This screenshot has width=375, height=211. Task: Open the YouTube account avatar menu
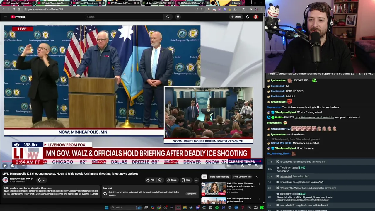[x=256, y=17]
